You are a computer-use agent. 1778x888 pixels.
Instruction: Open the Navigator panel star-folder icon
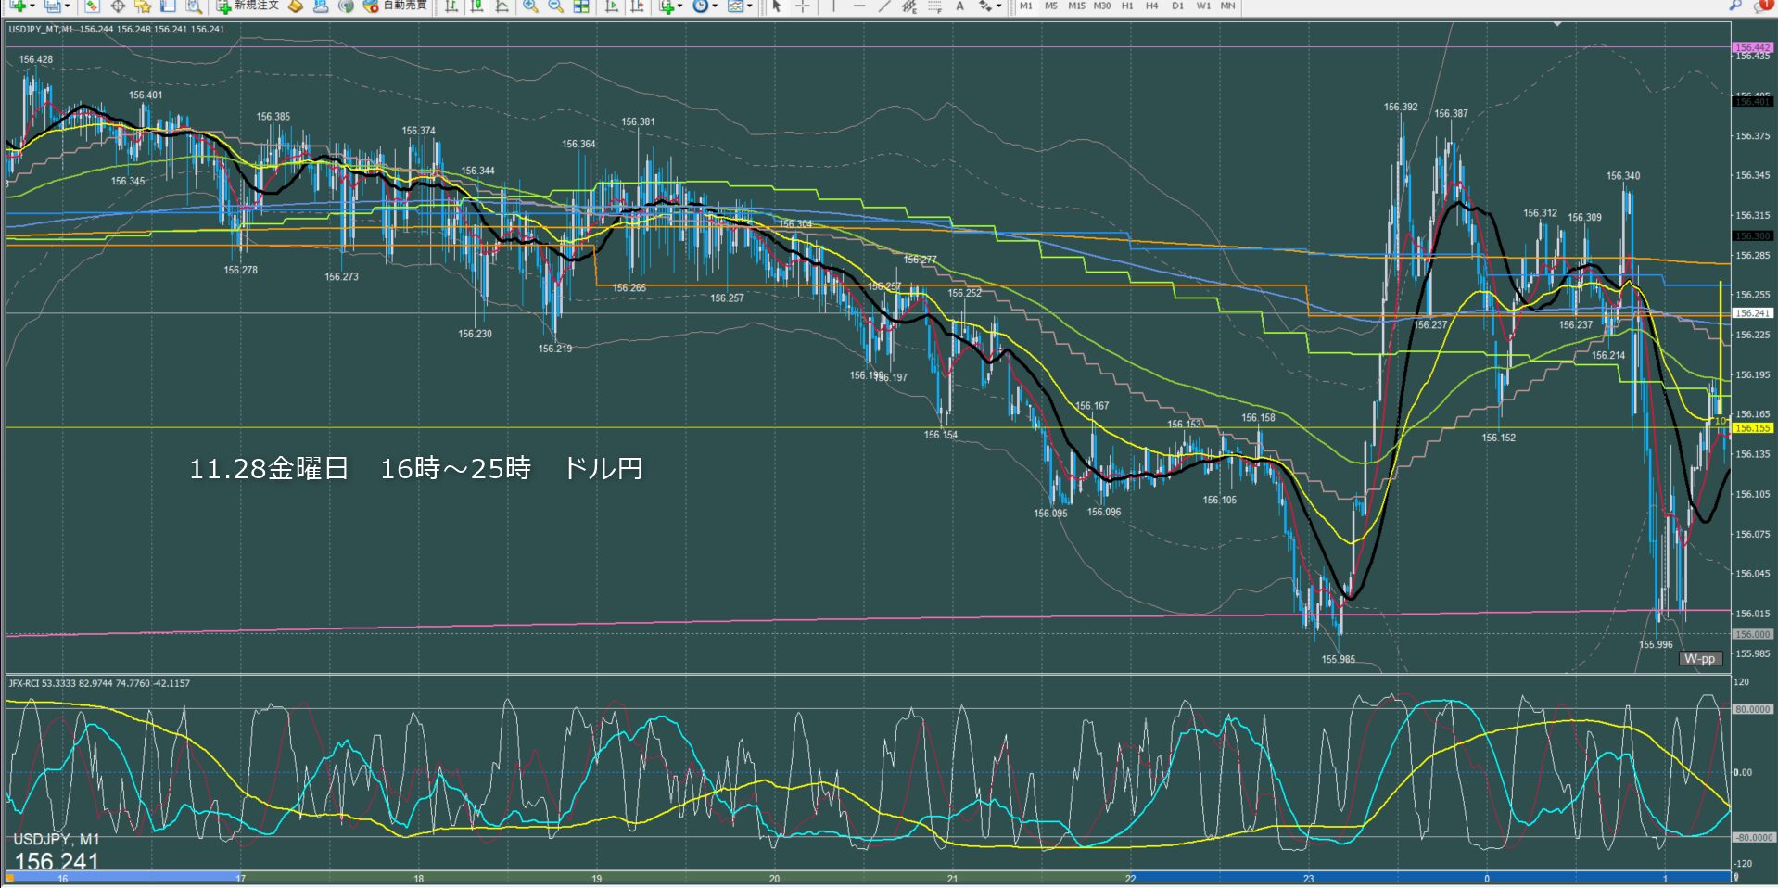pyautogui.click(x=142, y=6)
